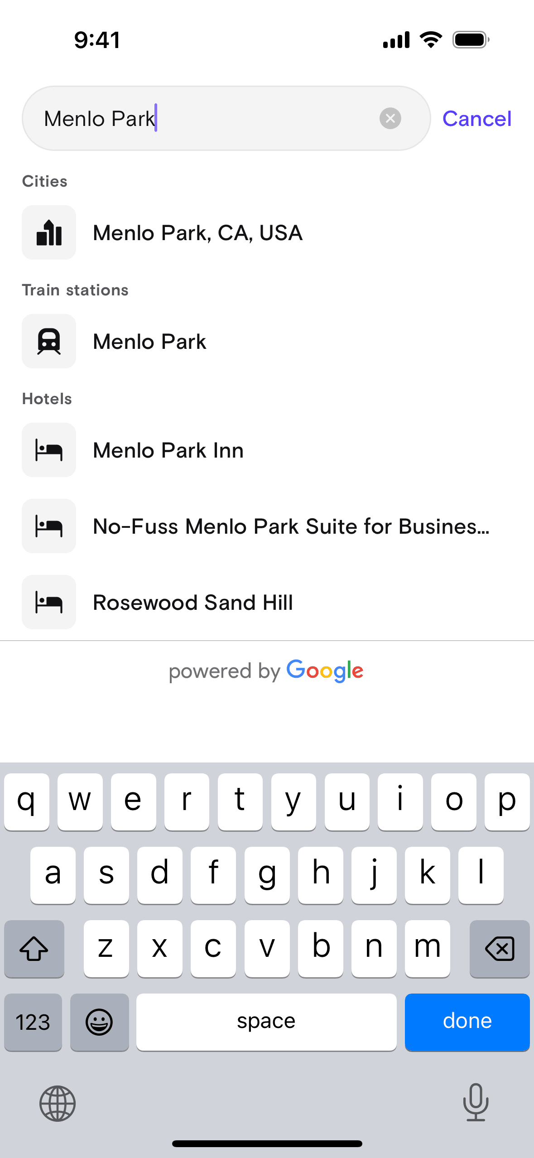Image resolution: width=534 pixels, height=1158 pixels.
Task: Select Menlo Park, CA, USA city result
Action: click(197, 233)
